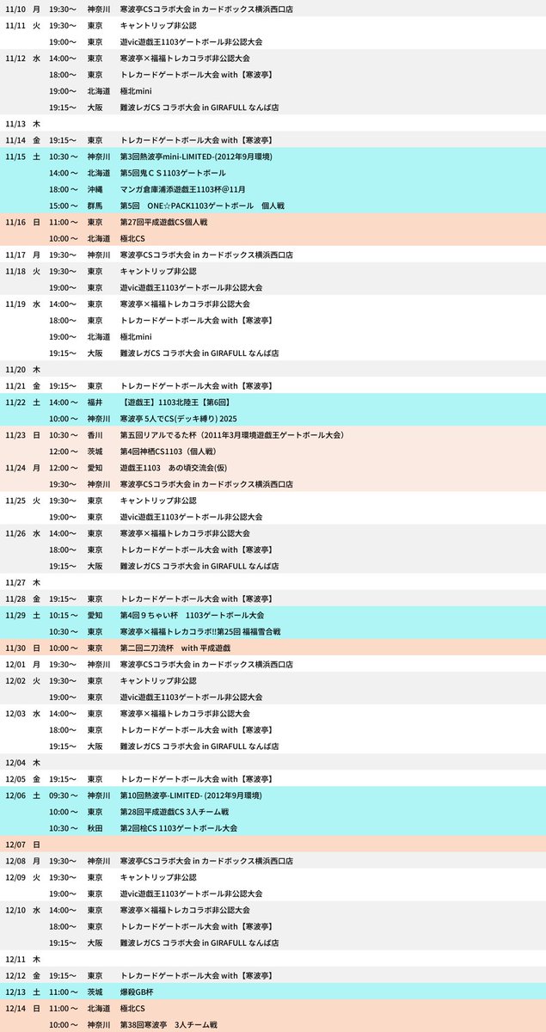
Task: Click event 第28回平成遊戯CS 3人チーム戦
Action: pyautogui.click(x=174, y=812)
